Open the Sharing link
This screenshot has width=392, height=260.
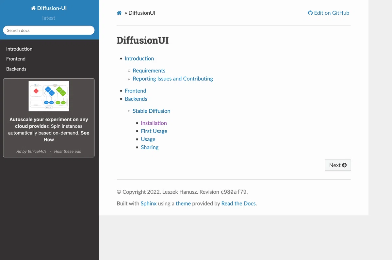click(x=150, y=147)
